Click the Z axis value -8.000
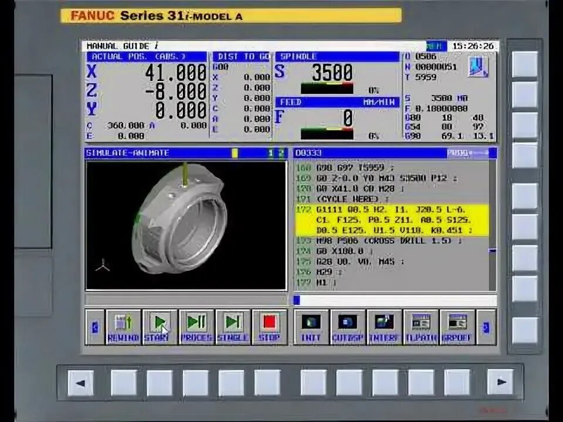 (175, 91)
